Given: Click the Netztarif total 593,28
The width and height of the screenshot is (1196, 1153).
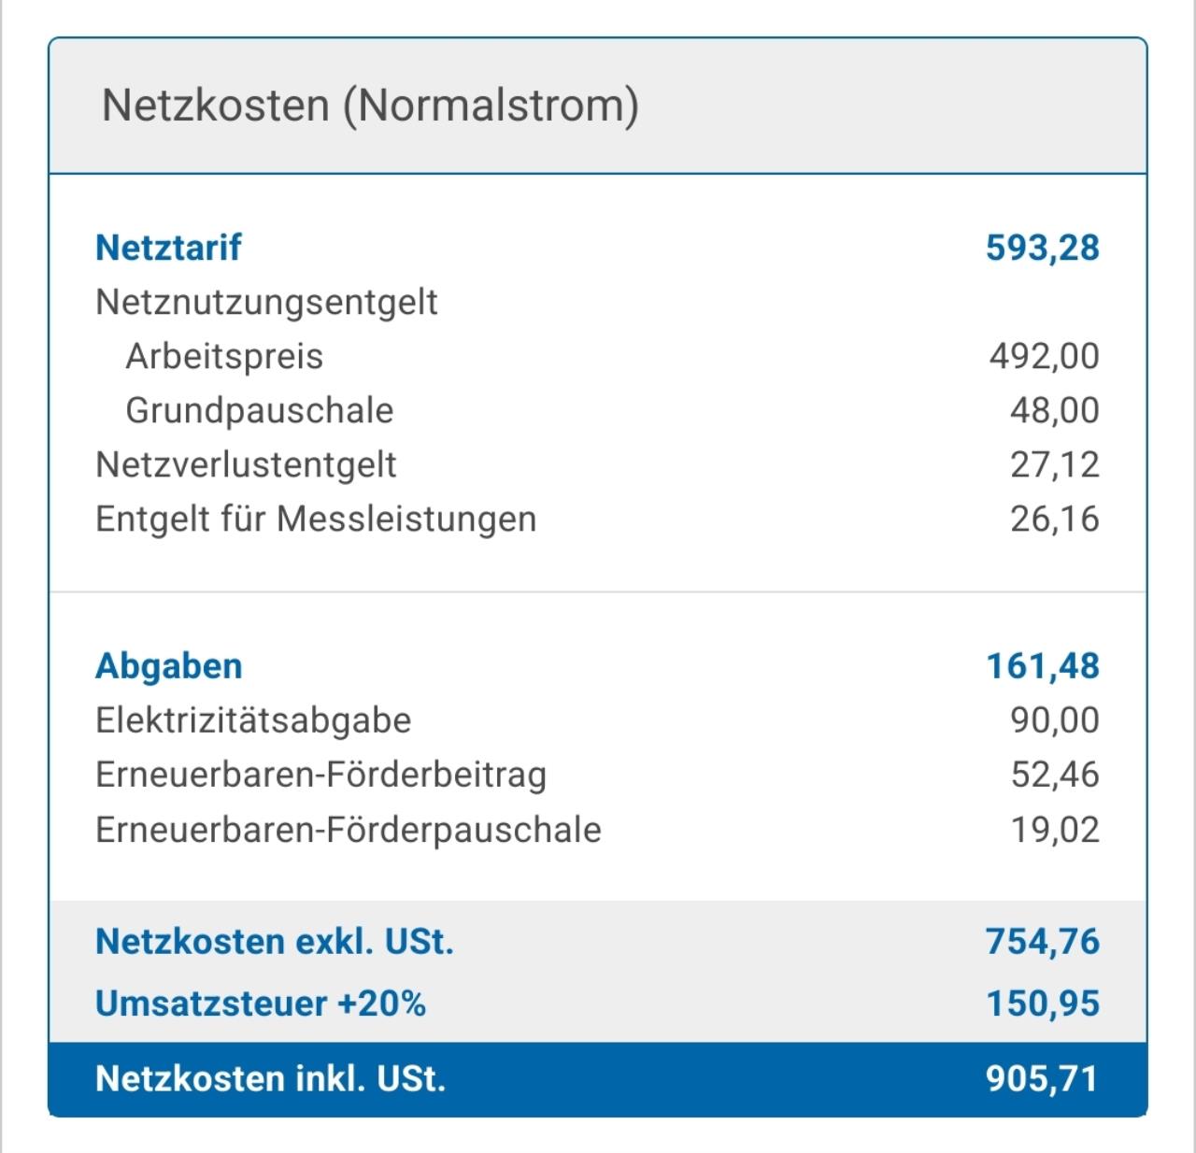Looking at the screenshot, I should 1042,248.
